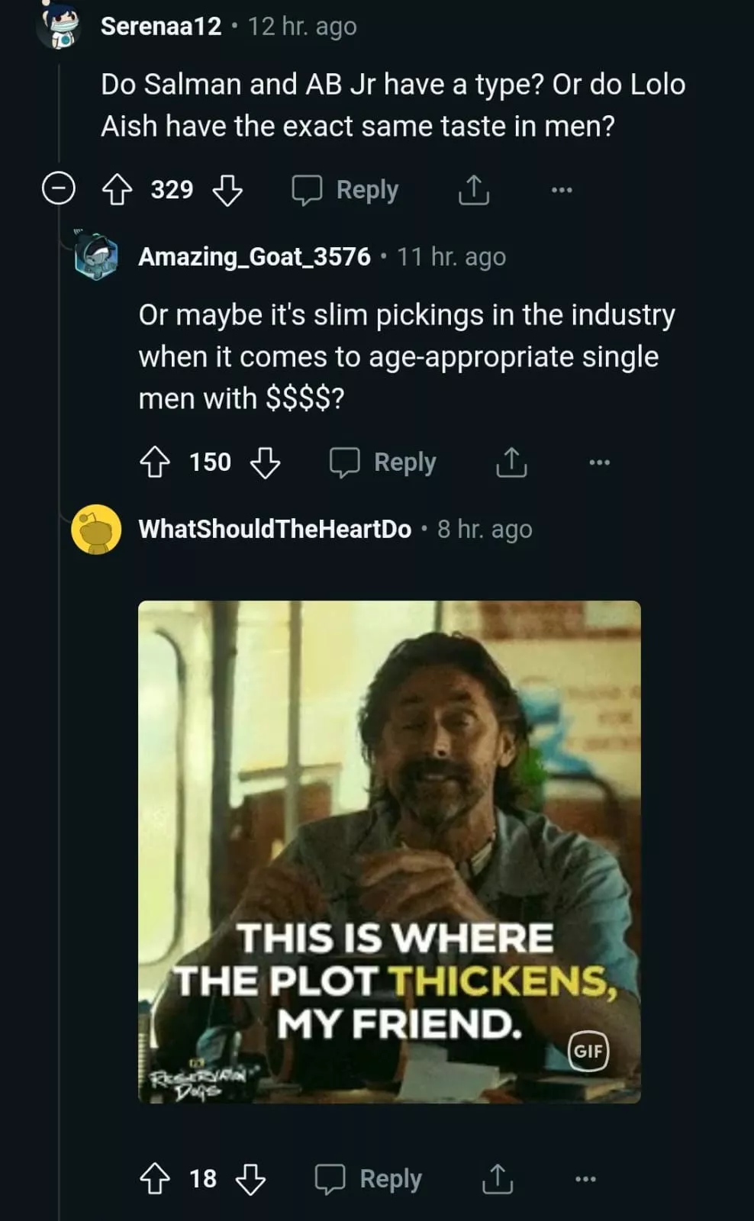Collapse the Serenaa12 comment thread
The width and height of the screenshot is (754, 1221).
[58, 188]
